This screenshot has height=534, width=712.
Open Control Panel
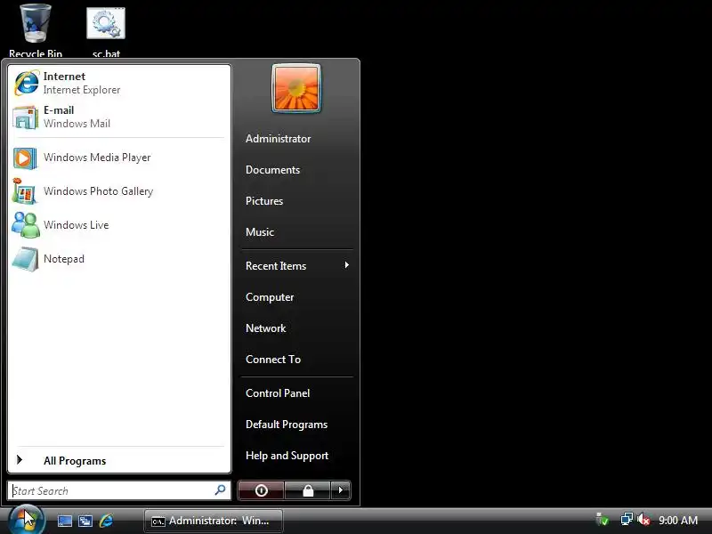pyautogui.click(x=278, y=393)
